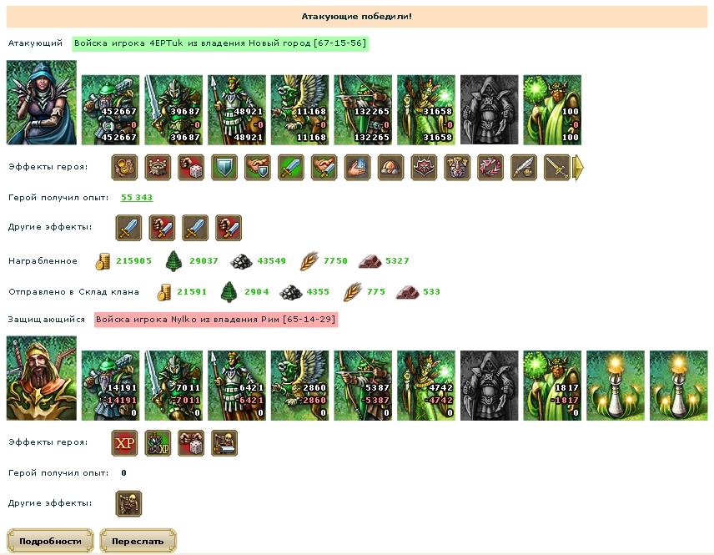Select the dice and fist effect in attacker row

click(x=191, y=168)
